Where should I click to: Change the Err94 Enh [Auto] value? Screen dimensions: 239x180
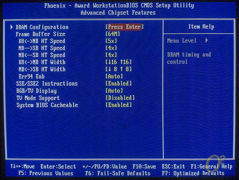tap(114, 76)
